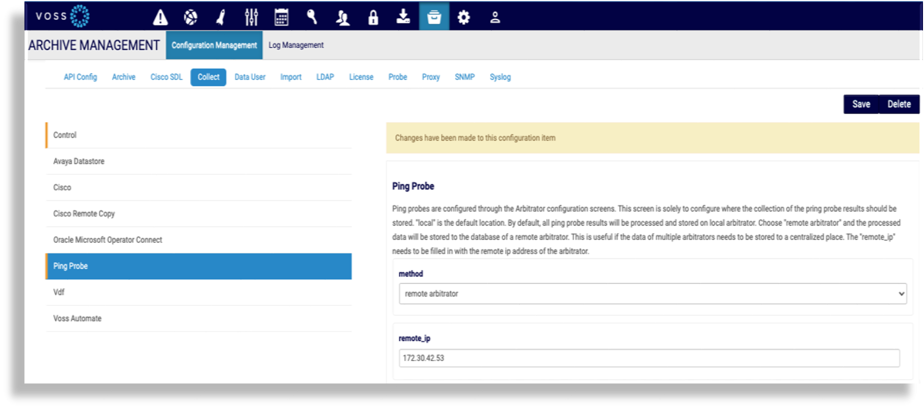This screenshot has width=924, height=410.
Task: Expand the method dropdown
Action: click(652, 294)
